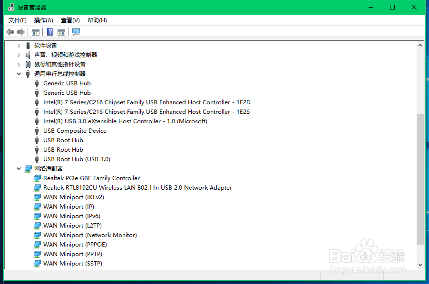Screen dimensions: 429x284
Task: Open the 查看(V) menu
Action: click(x=70, y=20)
